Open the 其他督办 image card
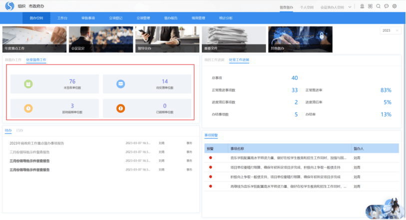 click(x=300, y=39)
